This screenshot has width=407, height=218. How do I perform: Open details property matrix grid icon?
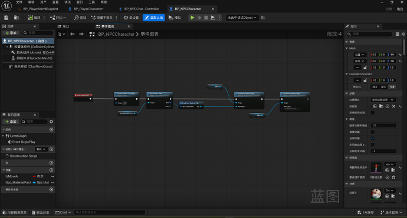pyautogui.click(x=398, y=34)
